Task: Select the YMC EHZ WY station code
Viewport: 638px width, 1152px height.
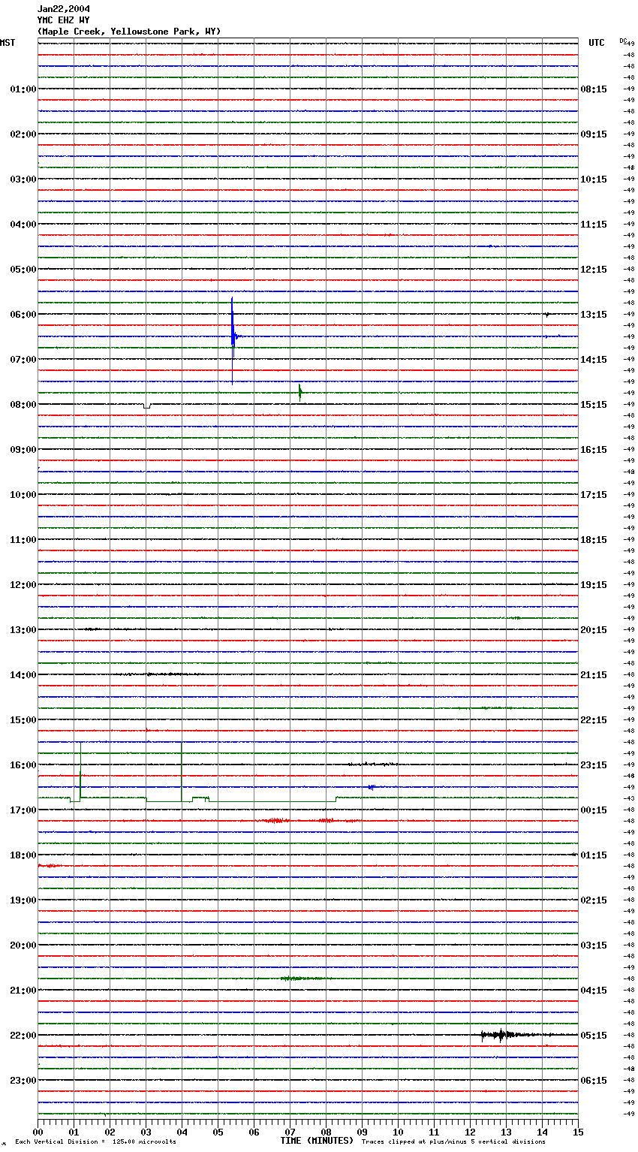Action: pos(63,20)
